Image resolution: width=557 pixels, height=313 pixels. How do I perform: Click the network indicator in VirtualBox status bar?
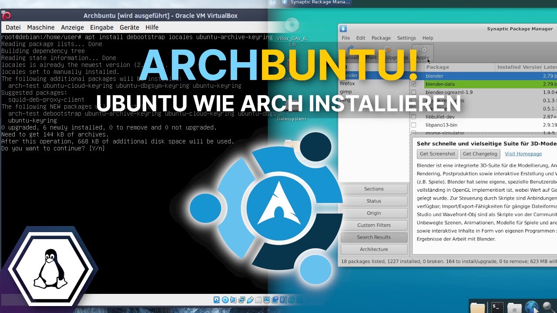tap(242, 300)
